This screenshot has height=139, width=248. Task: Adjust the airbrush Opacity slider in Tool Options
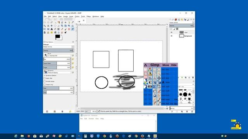pyautogui.click(x=59, y=51)
